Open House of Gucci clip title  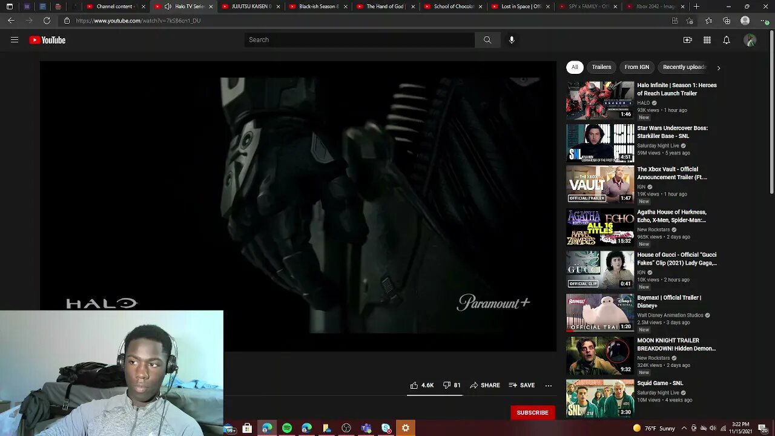[677, 259]
